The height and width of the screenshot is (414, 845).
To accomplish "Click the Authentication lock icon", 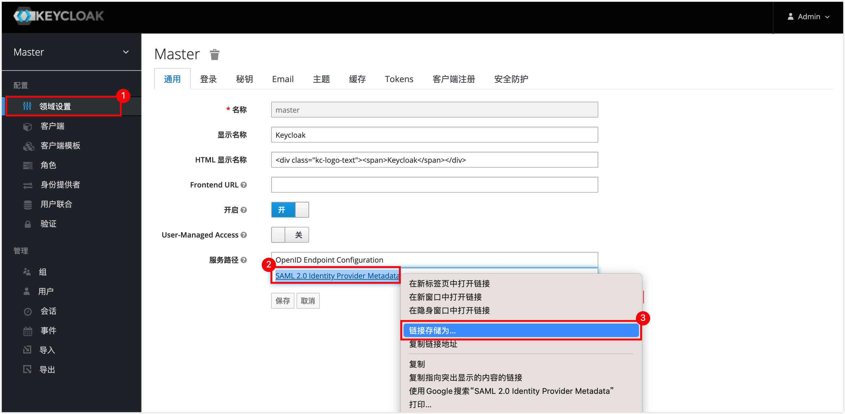I will pyautogui.click(x=28, y=224).
